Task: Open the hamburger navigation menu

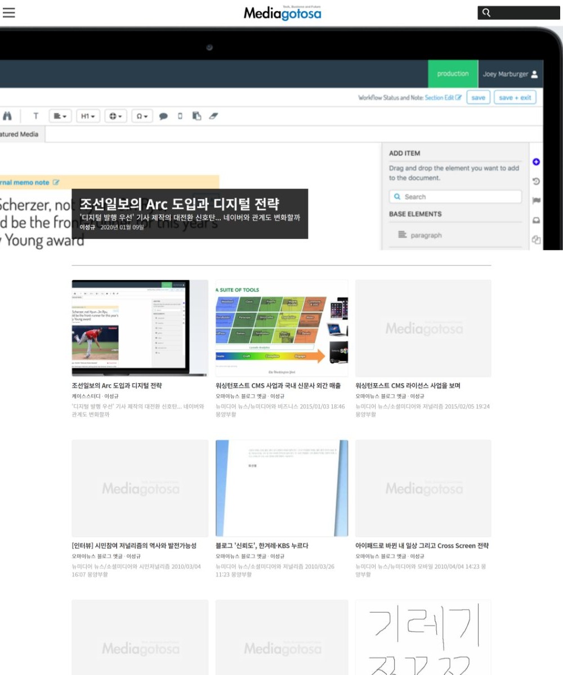Action: coord(8,13)
